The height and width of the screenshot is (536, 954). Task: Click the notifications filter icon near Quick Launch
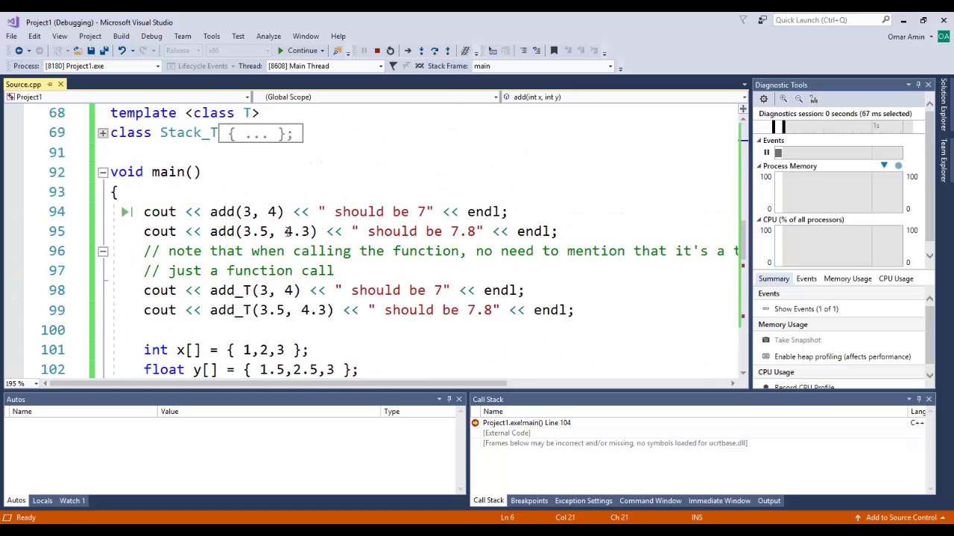(743, 20)
